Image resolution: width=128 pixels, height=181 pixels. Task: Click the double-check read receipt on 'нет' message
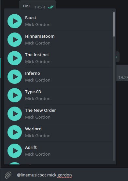pyautogui.click(x=51, y=7)
